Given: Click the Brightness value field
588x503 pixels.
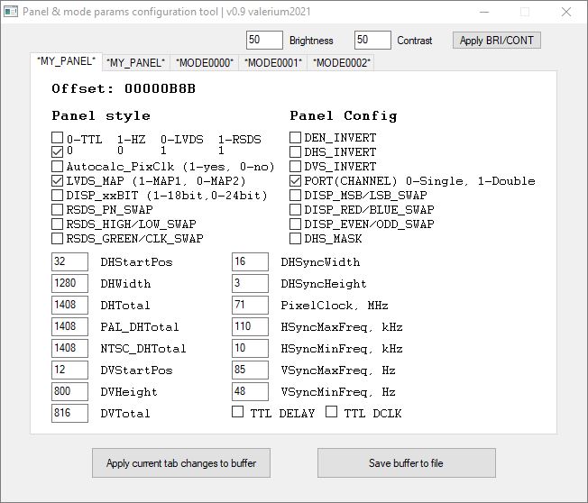Looking at the screenshot, I should tap(264, 41).
